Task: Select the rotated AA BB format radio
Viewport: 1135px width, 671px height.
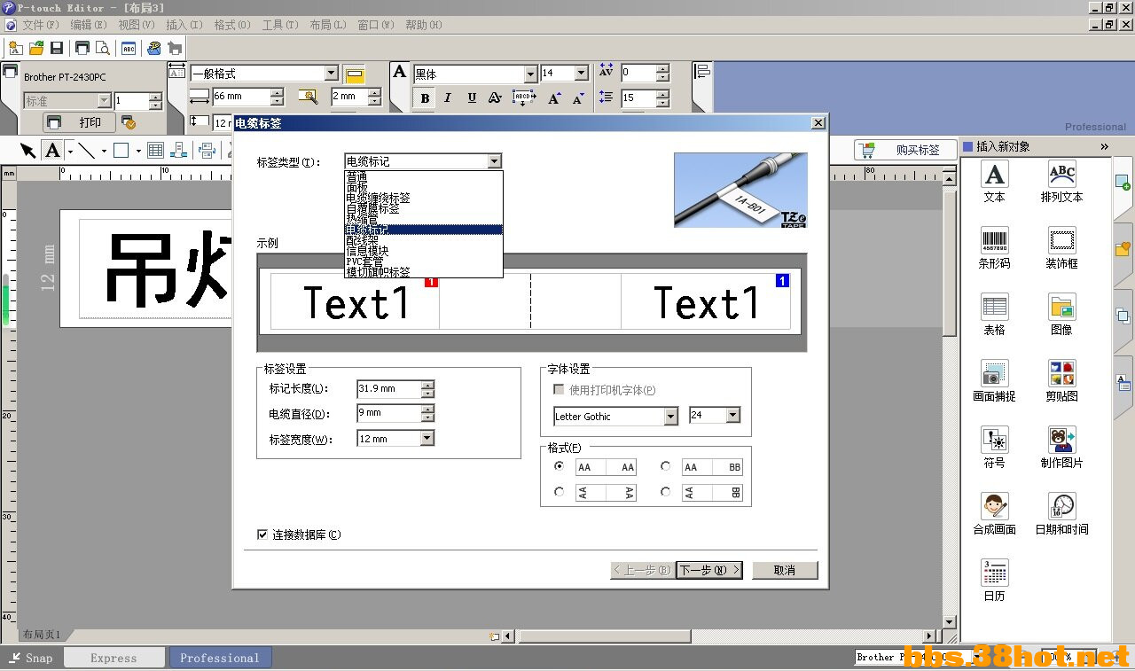Action: coord(666,492)
